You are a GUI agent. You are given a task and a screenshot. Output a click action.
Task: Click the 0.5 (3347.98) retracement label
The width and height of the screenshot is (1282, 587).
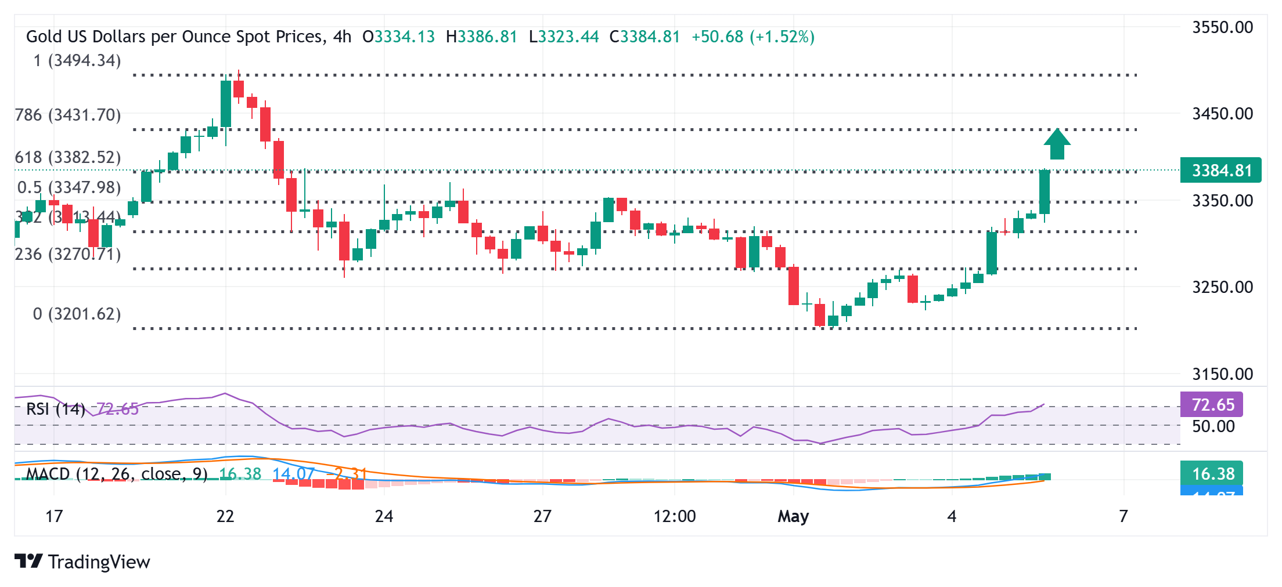click(x=69, y=188)
